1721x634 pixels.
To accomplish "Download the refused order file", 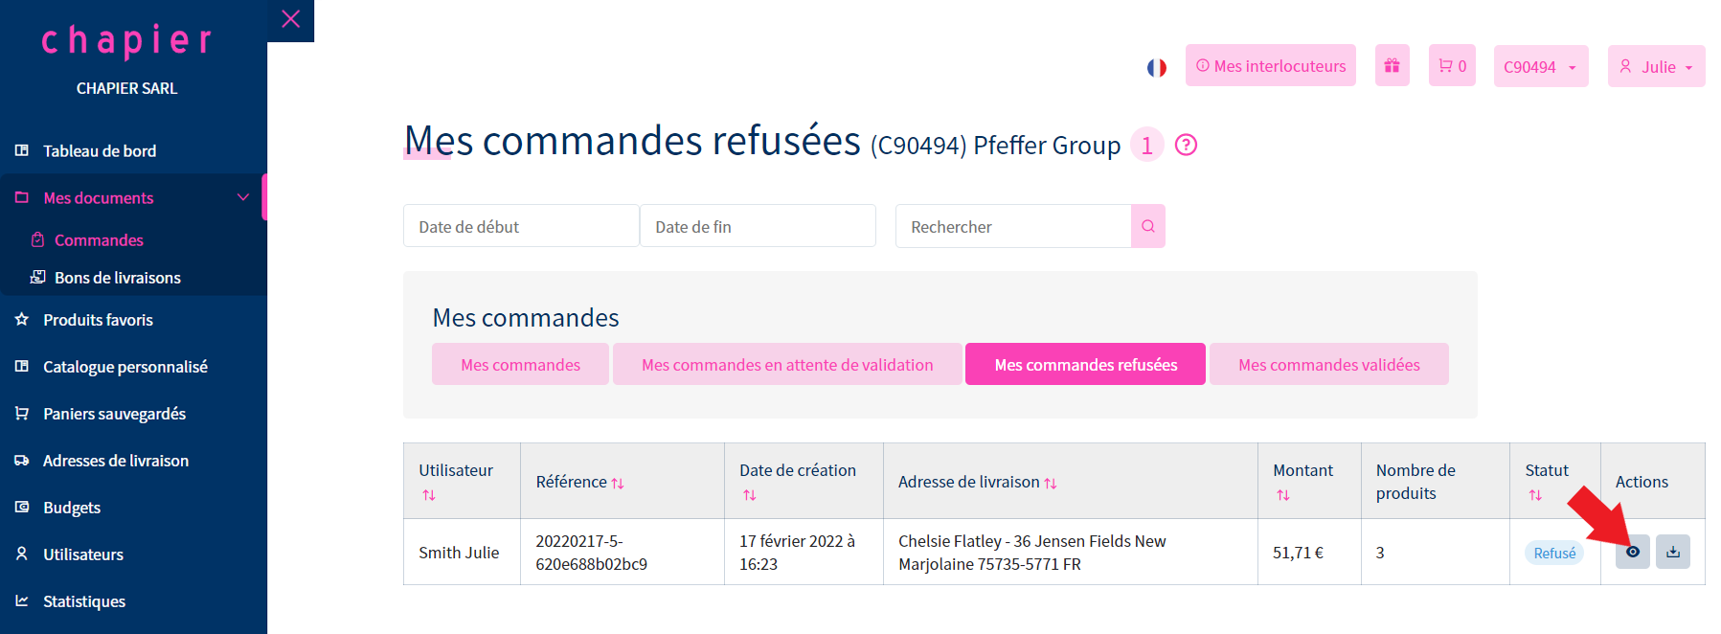I will click(x=1673, y=552).
